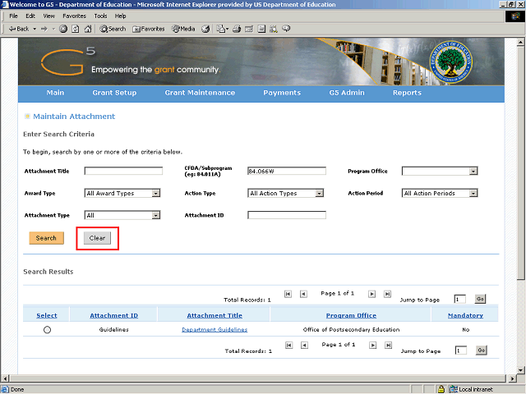Click the Mail icon in toolbar
This screenshot has height=394, width=526.
click(222, 29)
